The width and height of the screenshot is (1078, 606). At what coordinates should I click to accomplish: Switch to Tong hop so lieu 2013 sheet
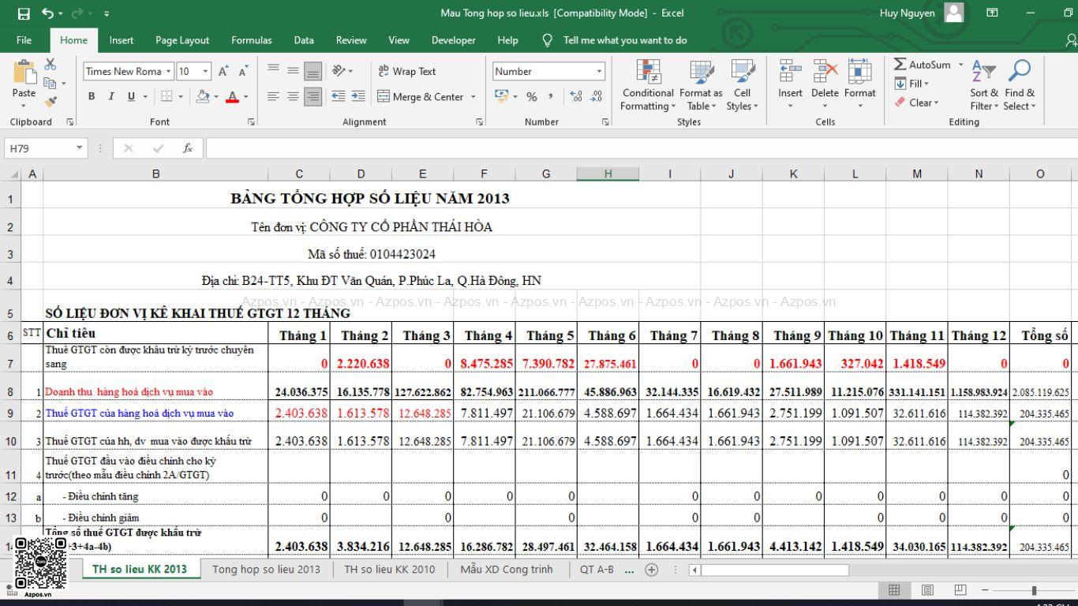(266, 570)
